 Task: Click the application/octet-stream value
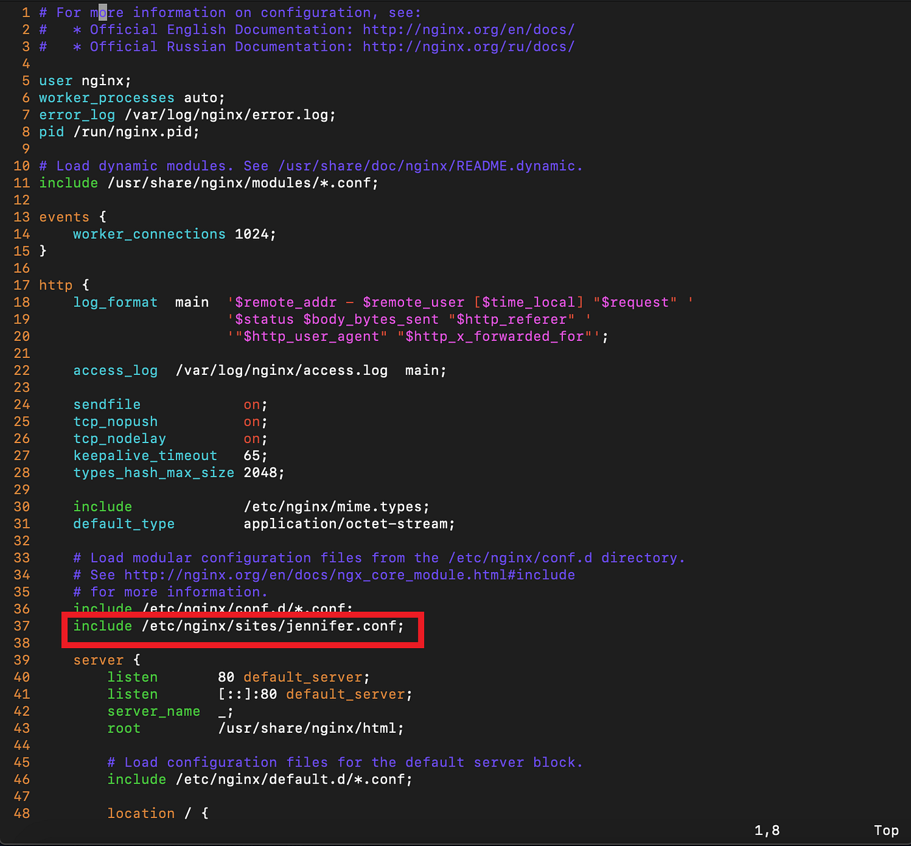pos(346,524)
